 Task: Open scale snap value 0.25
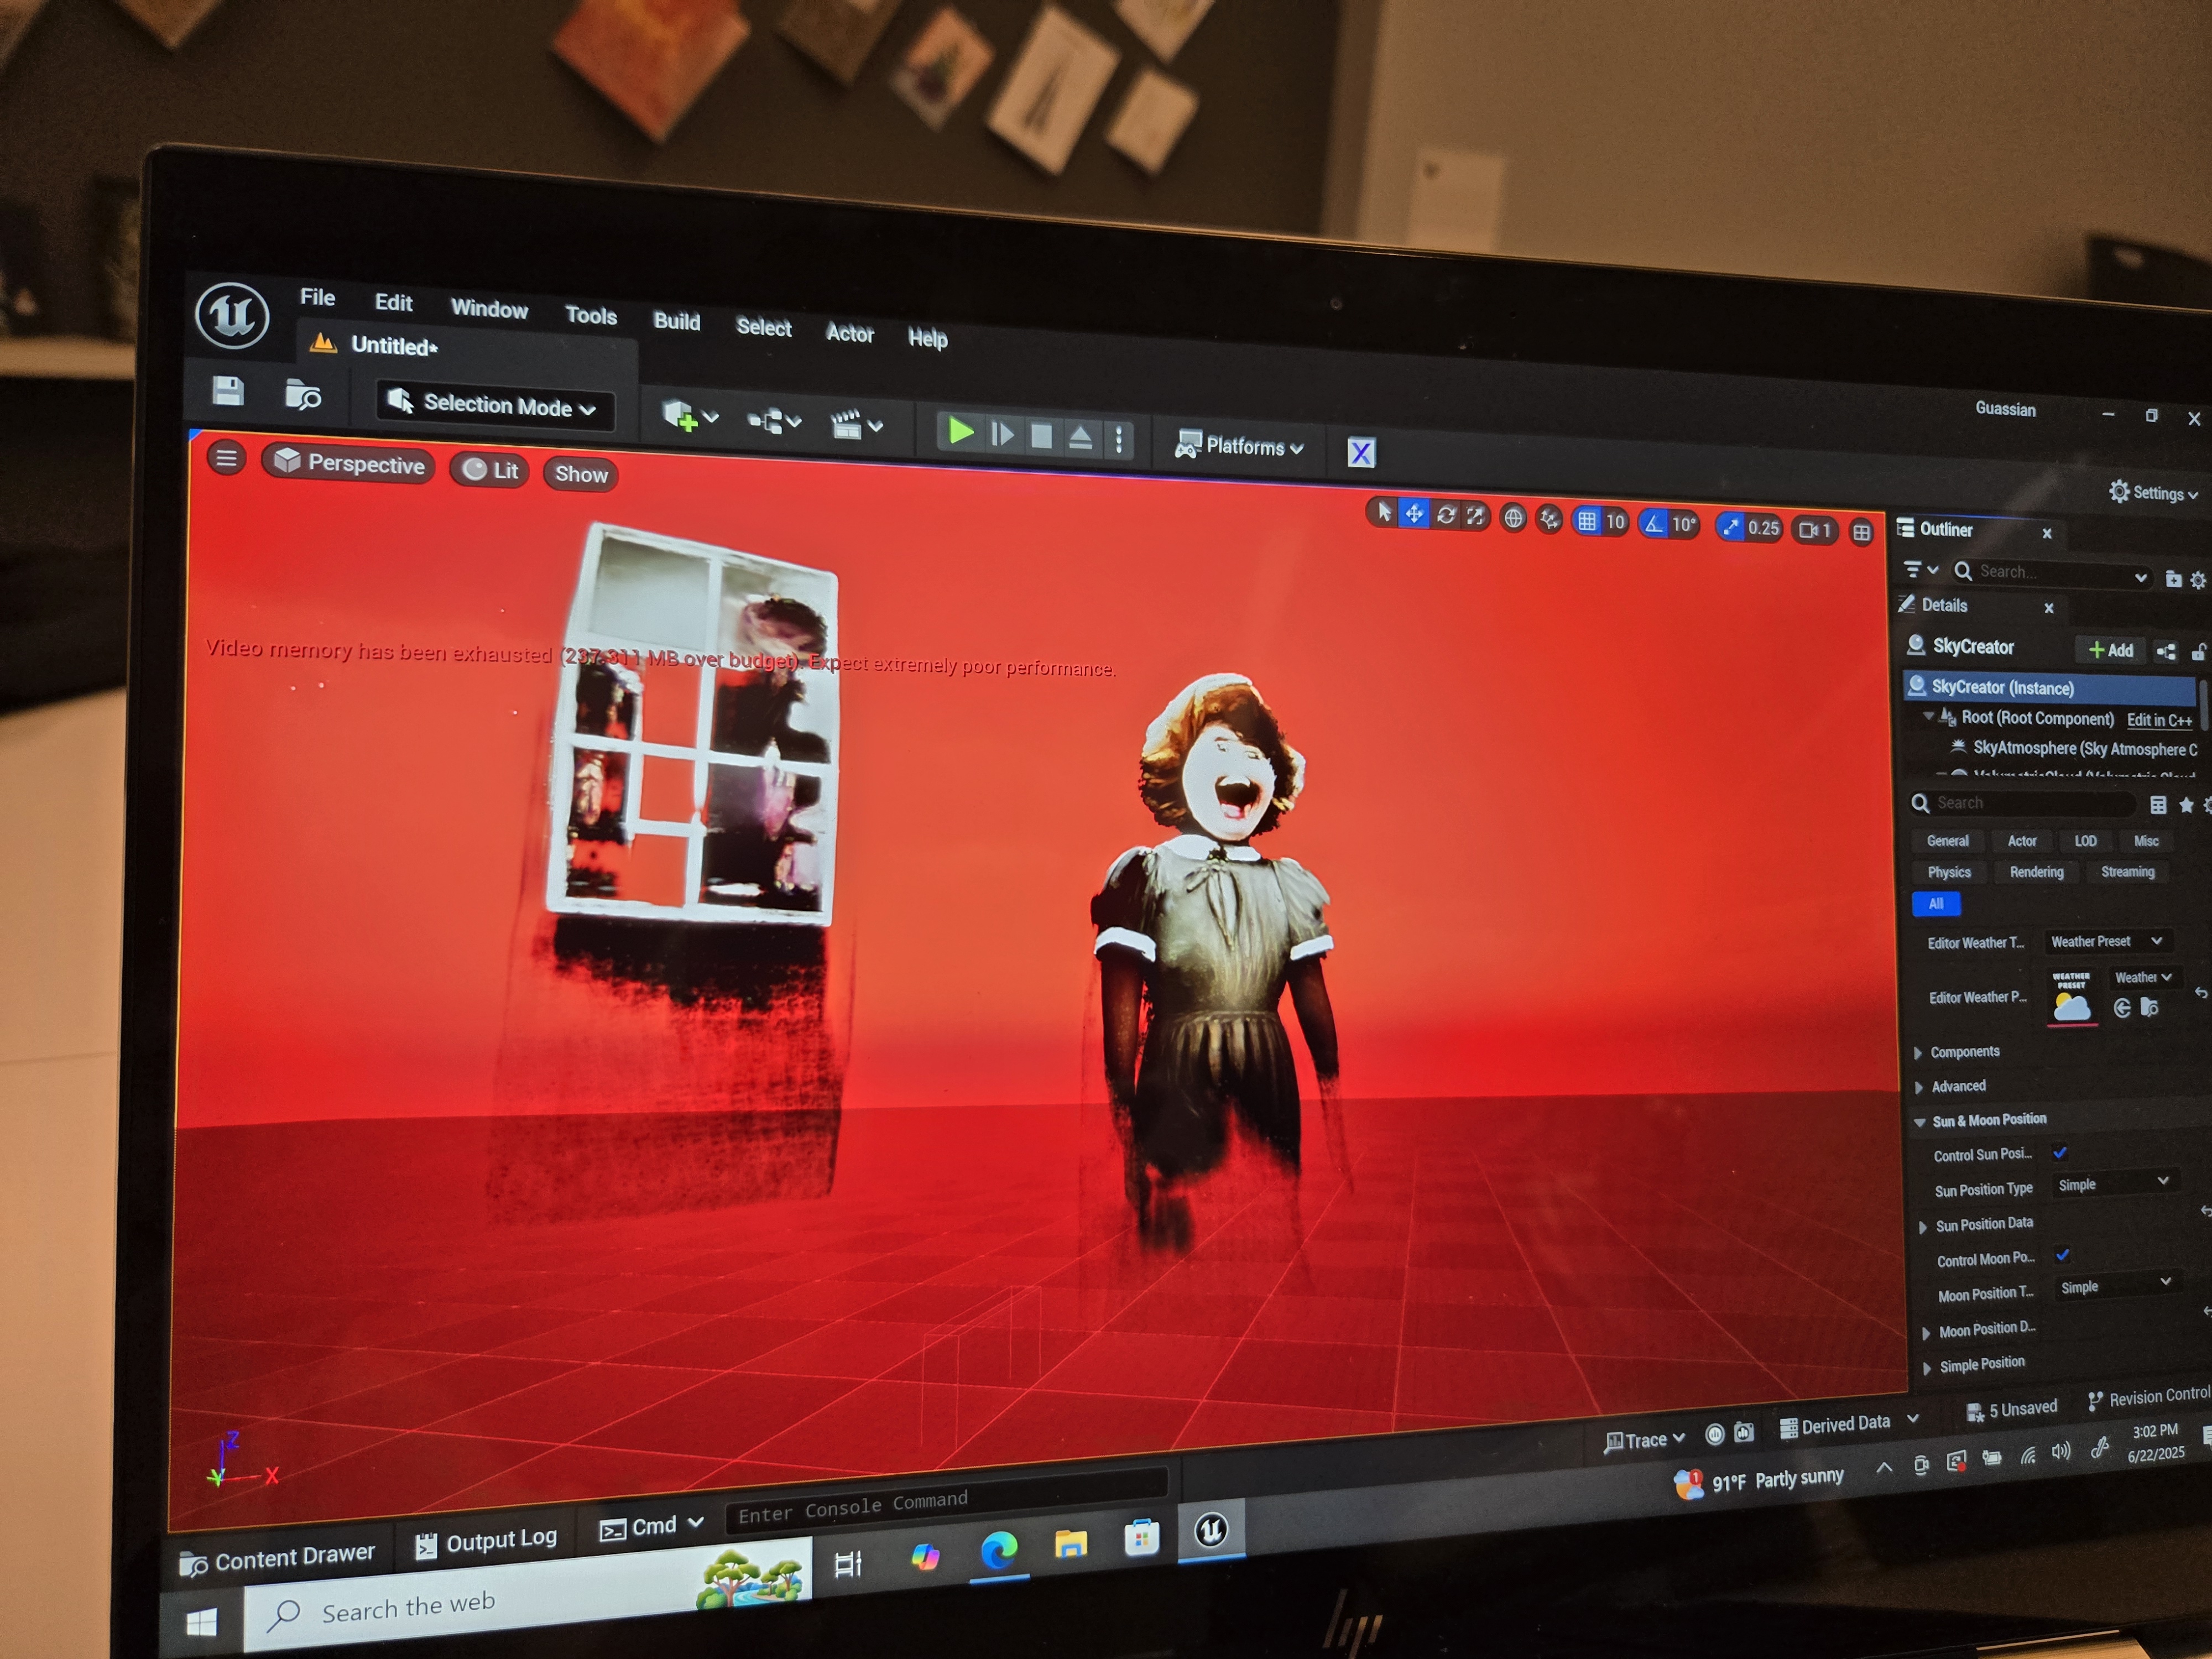pos(1764,527)
